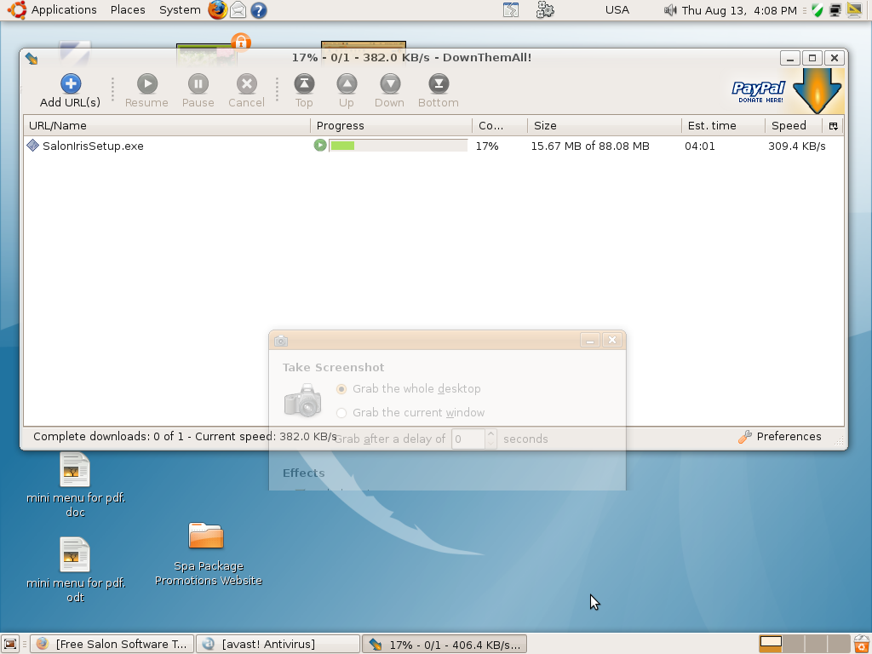Click the Down toolbar button
The image size is (872, 654).
click(x=390, y=91)
